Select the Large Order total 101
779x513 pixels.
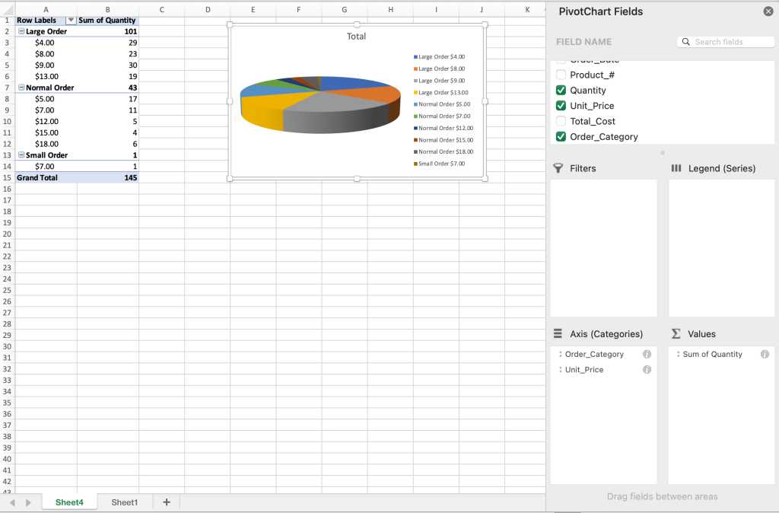[x=108, y=31]
